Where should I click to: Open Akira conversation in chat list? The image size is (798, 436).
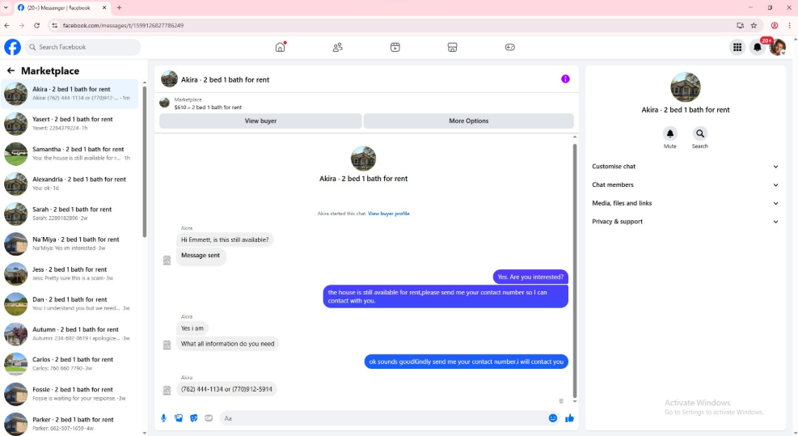pyautogui.click(x=70, y=94)
